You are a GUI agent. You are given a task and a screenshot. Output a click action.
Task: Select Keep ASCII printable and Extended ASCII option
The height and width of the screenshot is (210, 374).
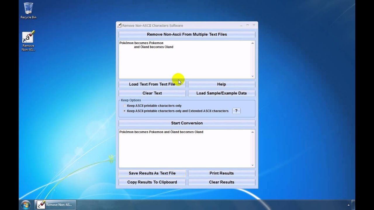[x=176, y=111]
